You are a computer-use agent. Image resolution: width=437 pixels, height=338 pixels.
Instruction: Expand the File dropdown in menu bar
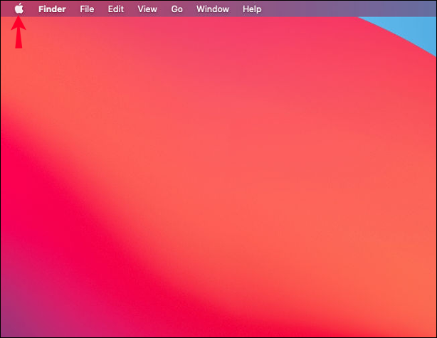coord(87,9)
